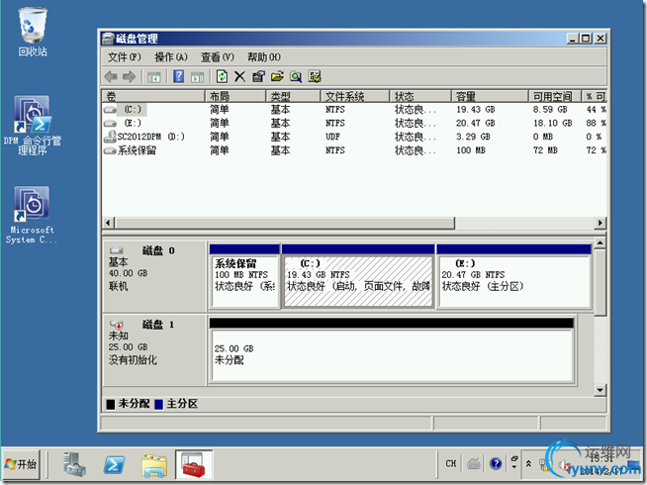Click the Disk 1 not-initialized disk icon
Screen dimensions: 647x485
117,325
